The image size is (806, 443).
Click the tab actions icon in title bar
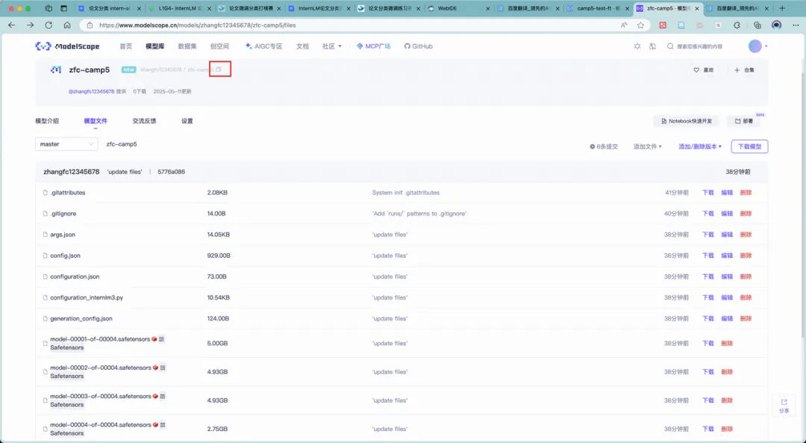click(x=63, y=8)
